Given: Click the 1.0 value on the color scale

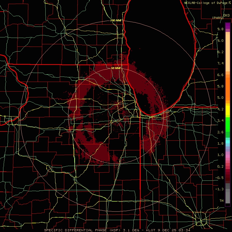Looking at the screenshot, I should pos(220,155).
